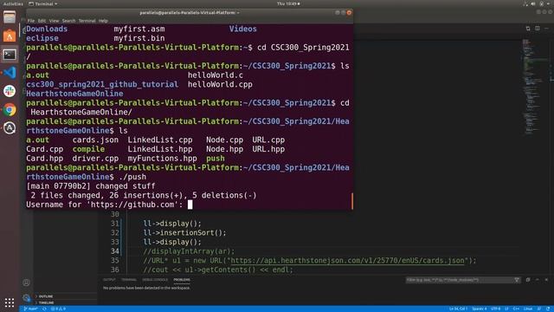This screenshot has width=554, height=312.
Task: Click the Synchronize Changes icon in status bar
Action: coord(44,309)
